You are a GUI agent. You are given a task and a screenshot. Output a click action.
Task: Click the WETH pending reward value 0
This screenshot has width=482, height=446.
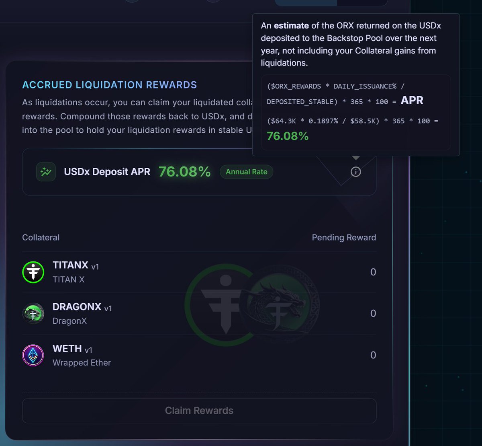tap(373, 355)
